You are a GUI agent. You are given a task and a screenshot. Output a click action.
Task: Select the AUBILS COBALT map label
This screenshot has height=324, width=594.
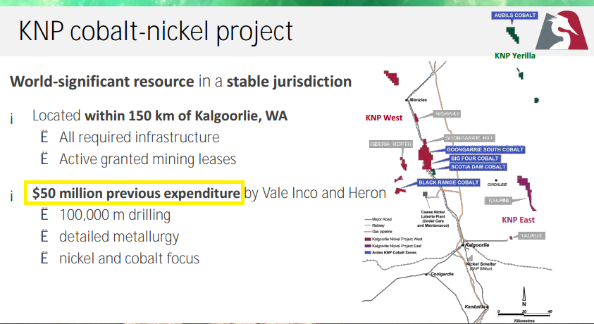click(x=514, y=15)
